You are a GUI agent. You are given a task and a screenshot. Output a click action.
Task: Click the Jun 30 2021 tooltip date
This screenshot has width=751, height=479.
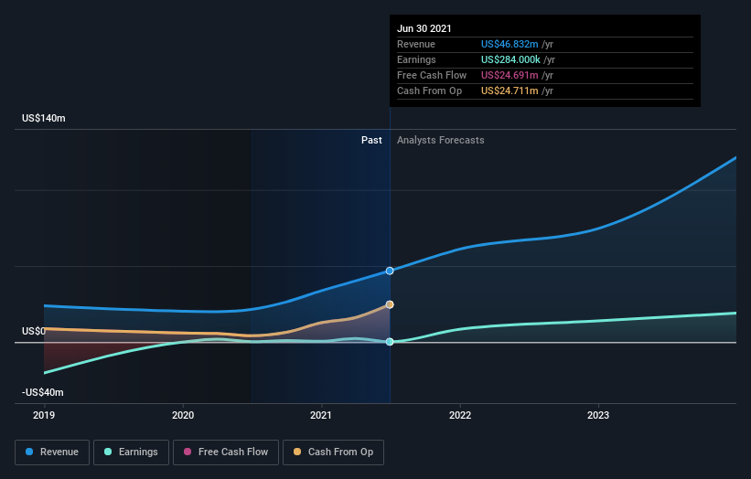pos(424,28)
